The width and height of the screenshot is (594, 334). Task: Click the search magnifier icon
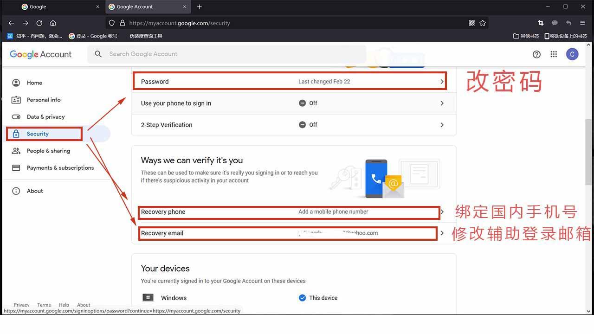coord(98,54)
